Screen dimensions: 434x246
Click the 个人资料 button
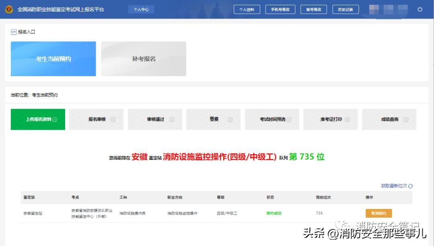click(247, 9)
